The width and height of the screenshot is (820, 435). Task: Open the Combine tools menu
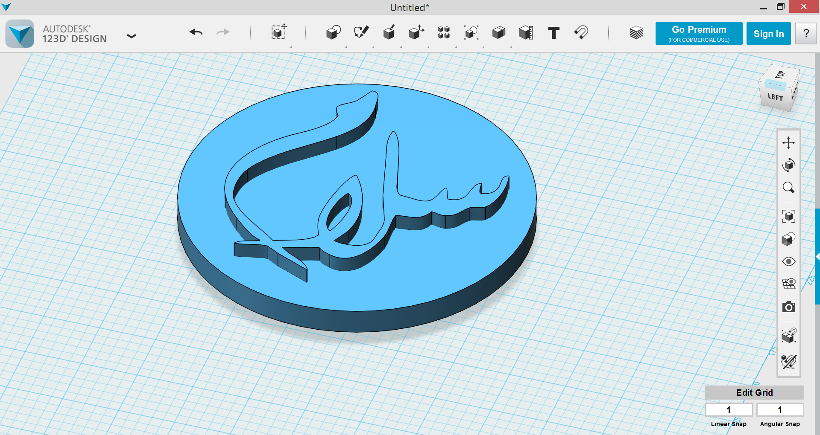click(x=498, y=32)
